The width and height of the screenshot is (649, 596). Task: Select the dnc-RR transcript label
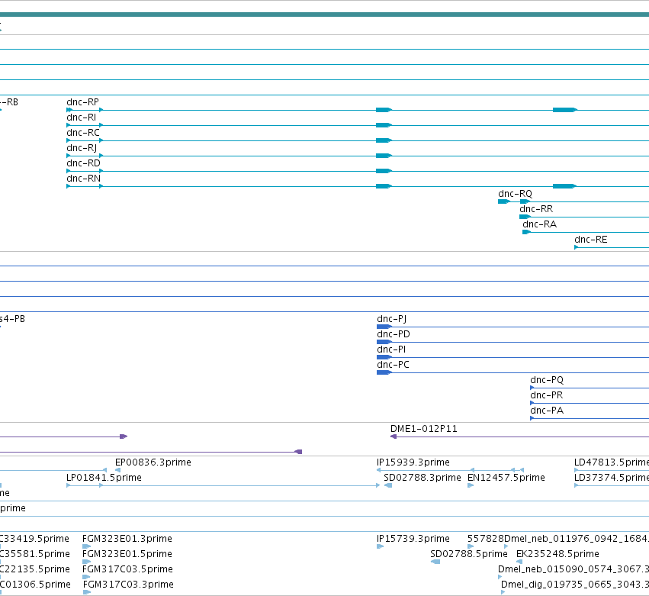pyautogui.click(x=536, y=209)
